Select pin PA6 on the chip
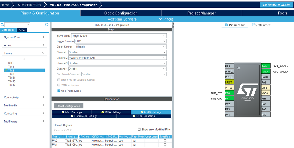This screenshot has width=294, height=148. click(266, 109)
